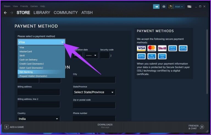The image size is (211, 135).
Task: Open the payment method dropdown showing Visa
Action: (x=41, y=42)
